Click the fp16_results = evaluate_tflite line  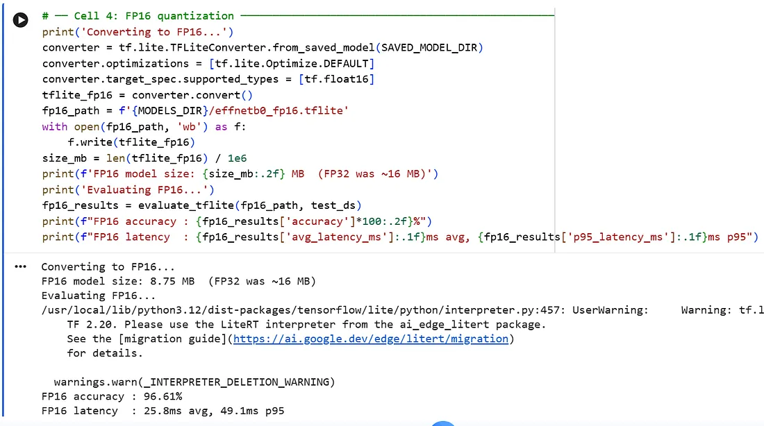(x=201, y=205)
